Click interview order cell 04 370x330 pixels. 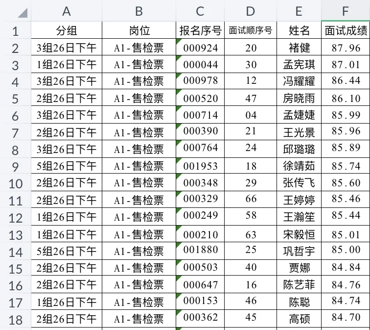point(251,114)
